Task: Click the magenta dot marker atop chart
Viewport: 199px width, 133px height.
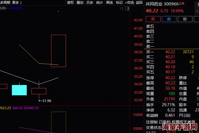Action: coord(58,11)
